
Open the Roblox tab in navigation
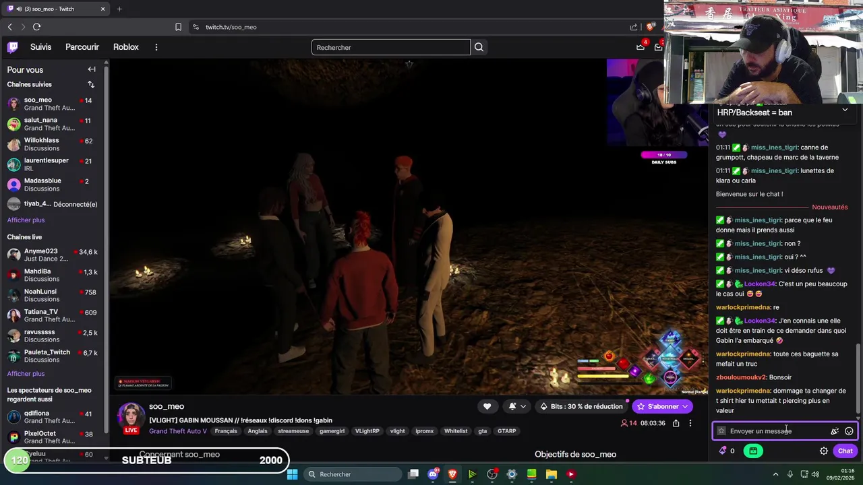point(126,47)
